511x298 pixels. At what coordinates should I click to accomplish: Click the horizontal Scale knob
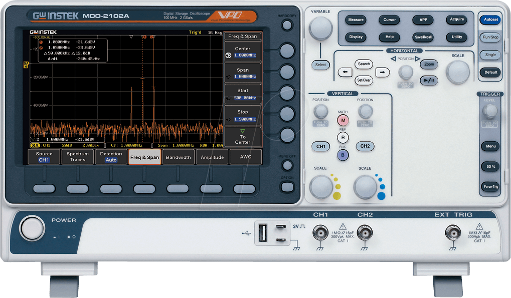458,72
